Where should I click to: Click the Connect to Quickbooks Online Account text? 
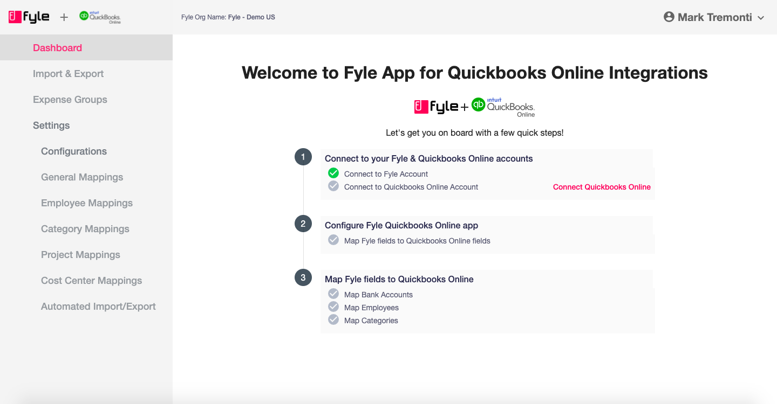(411, 187)
